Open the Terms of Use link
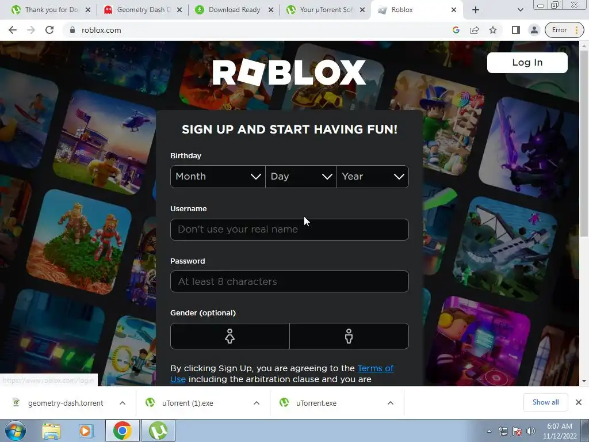 375,368
